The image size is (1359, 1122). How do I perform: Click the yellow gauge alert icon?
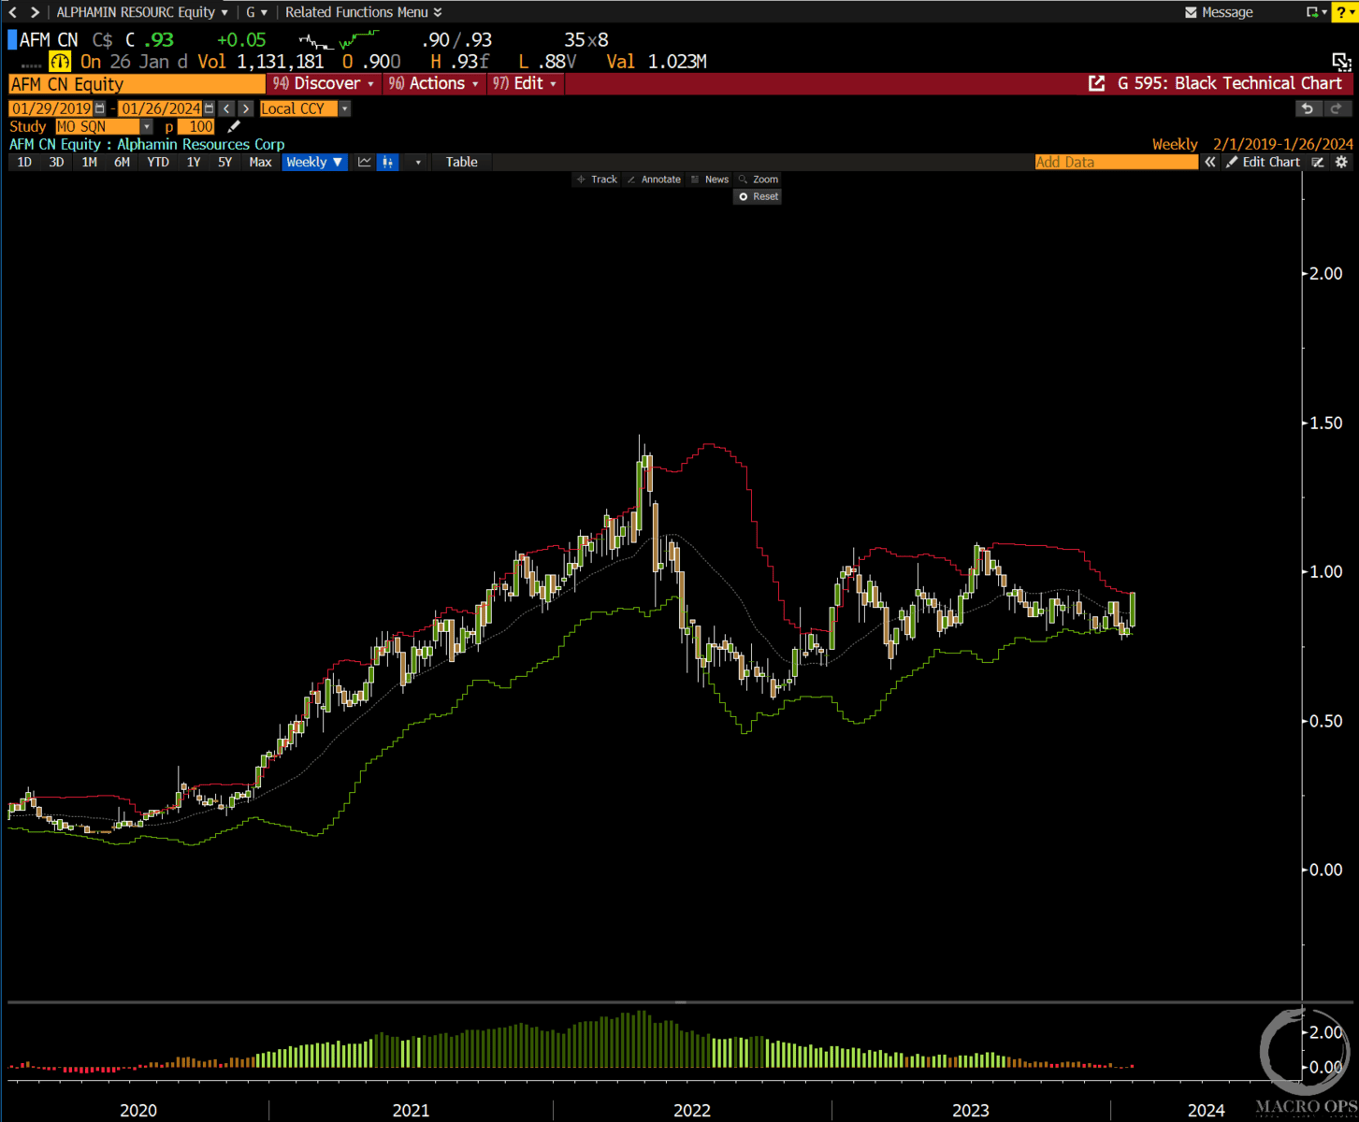point(60,62)
